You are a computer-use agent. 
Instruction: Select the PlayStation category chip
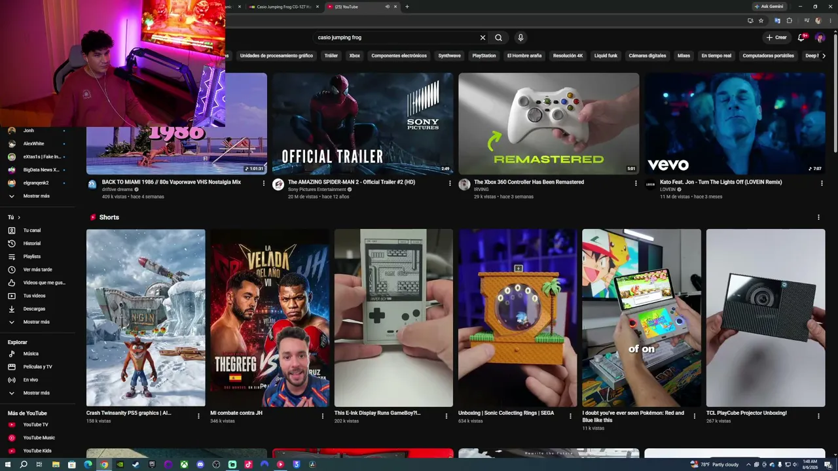click(x=484, y=56)
